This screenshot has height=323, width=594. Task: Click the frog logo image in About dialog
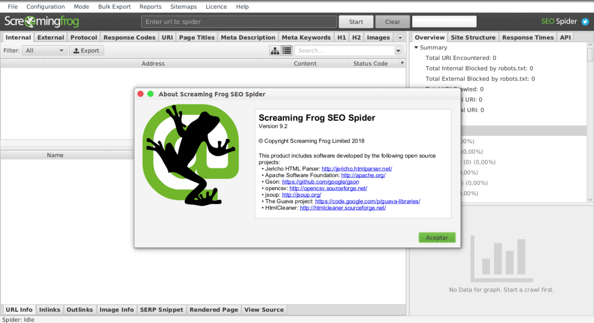(x=191, y=155)
